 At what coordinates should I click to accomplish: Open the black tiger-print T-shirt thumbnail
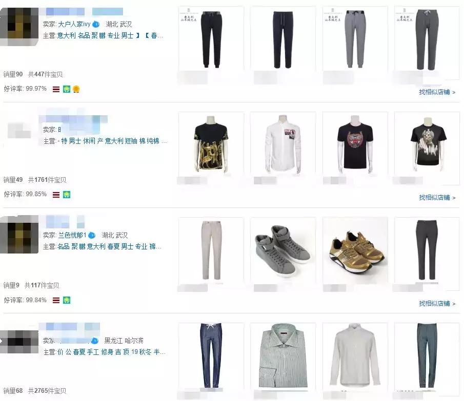coord(355,144)
